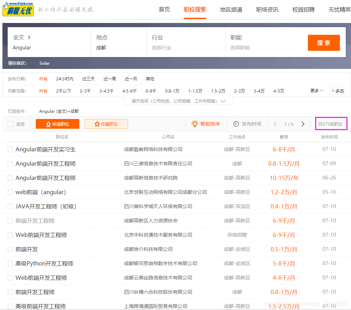Check the 成都高新区人力资源协会 row checkbox
The width and height of the screenshot is (351, 310).
point(10,221)
